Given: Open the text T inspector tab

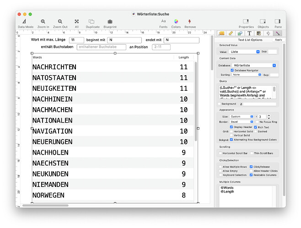Looking at the screenshot, I should click(249, 33).
